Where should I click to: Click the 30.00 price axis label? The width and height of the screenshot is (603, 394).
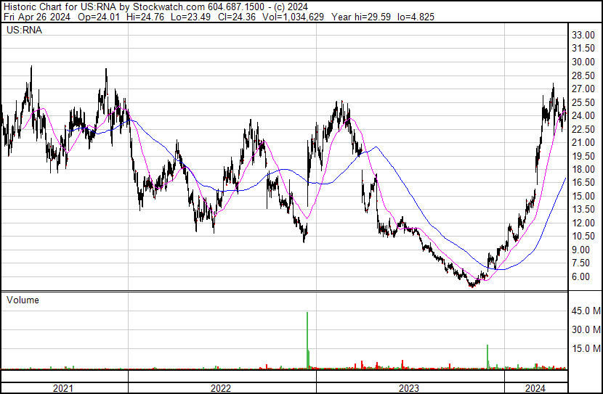click(583, 62)
